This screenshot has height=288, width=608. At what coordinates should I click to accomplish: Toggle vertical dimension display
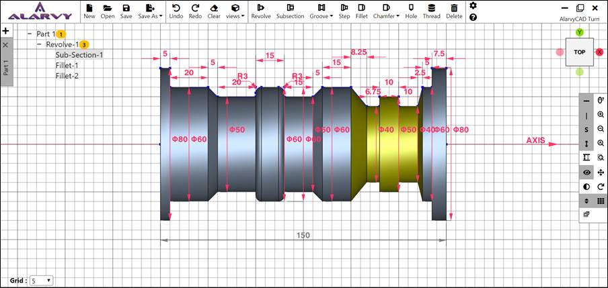coord(586,115)
